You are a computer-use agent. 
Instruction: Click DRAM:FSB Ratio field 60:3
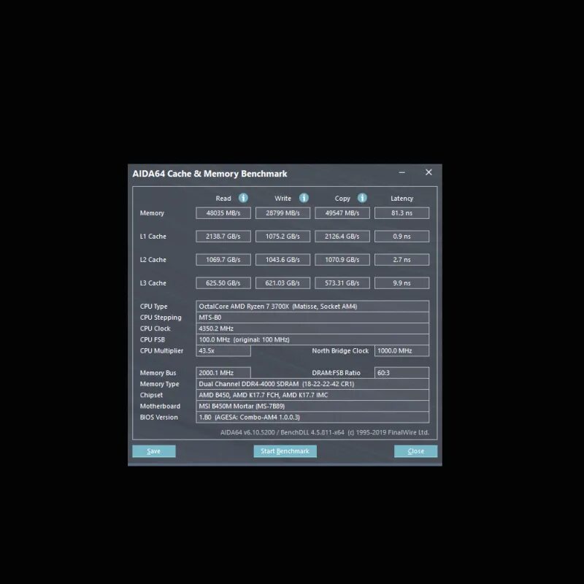(402, 373)
